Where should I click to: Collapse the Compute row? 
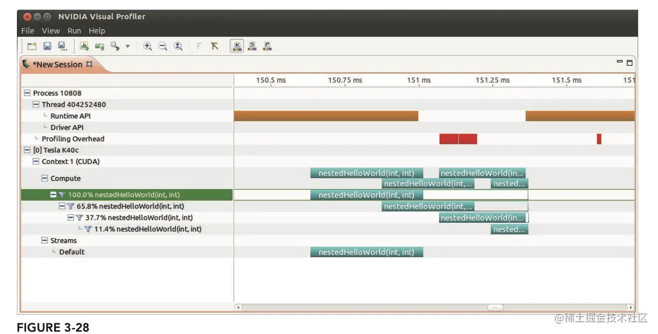pyautogui.click(x=44, y=178)
